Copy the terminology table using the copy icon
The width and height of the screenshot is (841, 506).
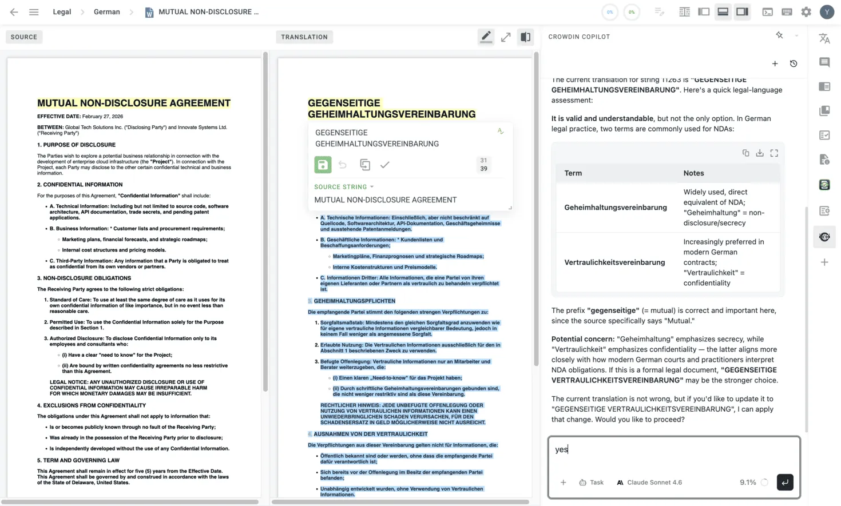tap(745, 153)
